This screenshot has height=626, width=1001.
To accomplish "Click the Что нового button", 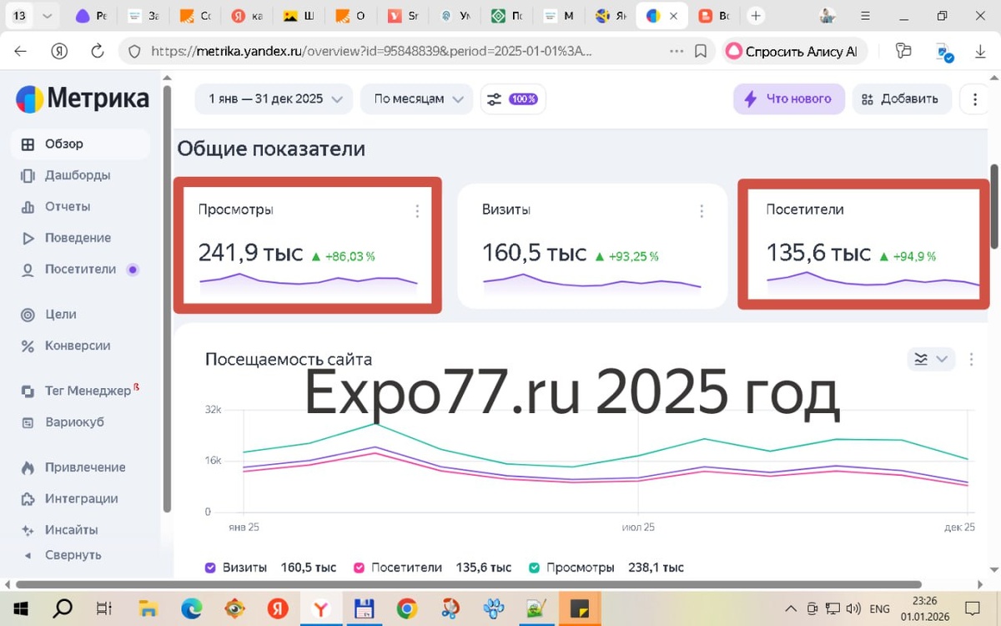I will coord(789,98).
